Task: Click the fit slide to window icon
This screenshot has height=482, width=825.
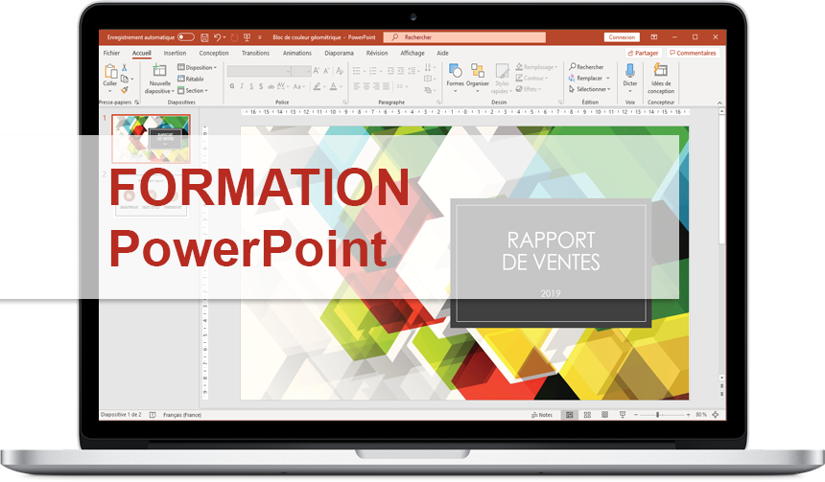Action: (x=716, y=415)
